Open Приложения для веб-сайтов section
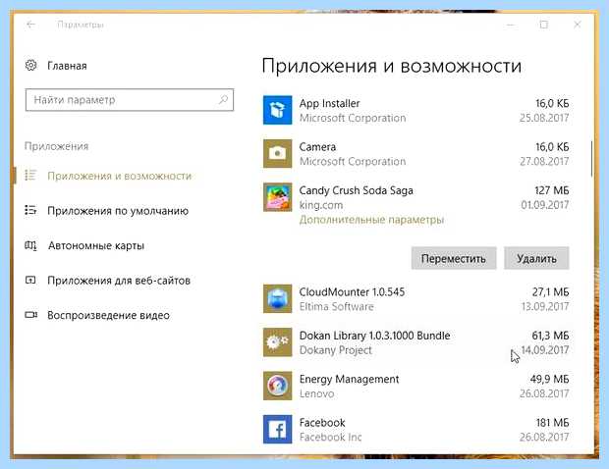This screenshot has width=609, height=469. (x=119, y=281)
